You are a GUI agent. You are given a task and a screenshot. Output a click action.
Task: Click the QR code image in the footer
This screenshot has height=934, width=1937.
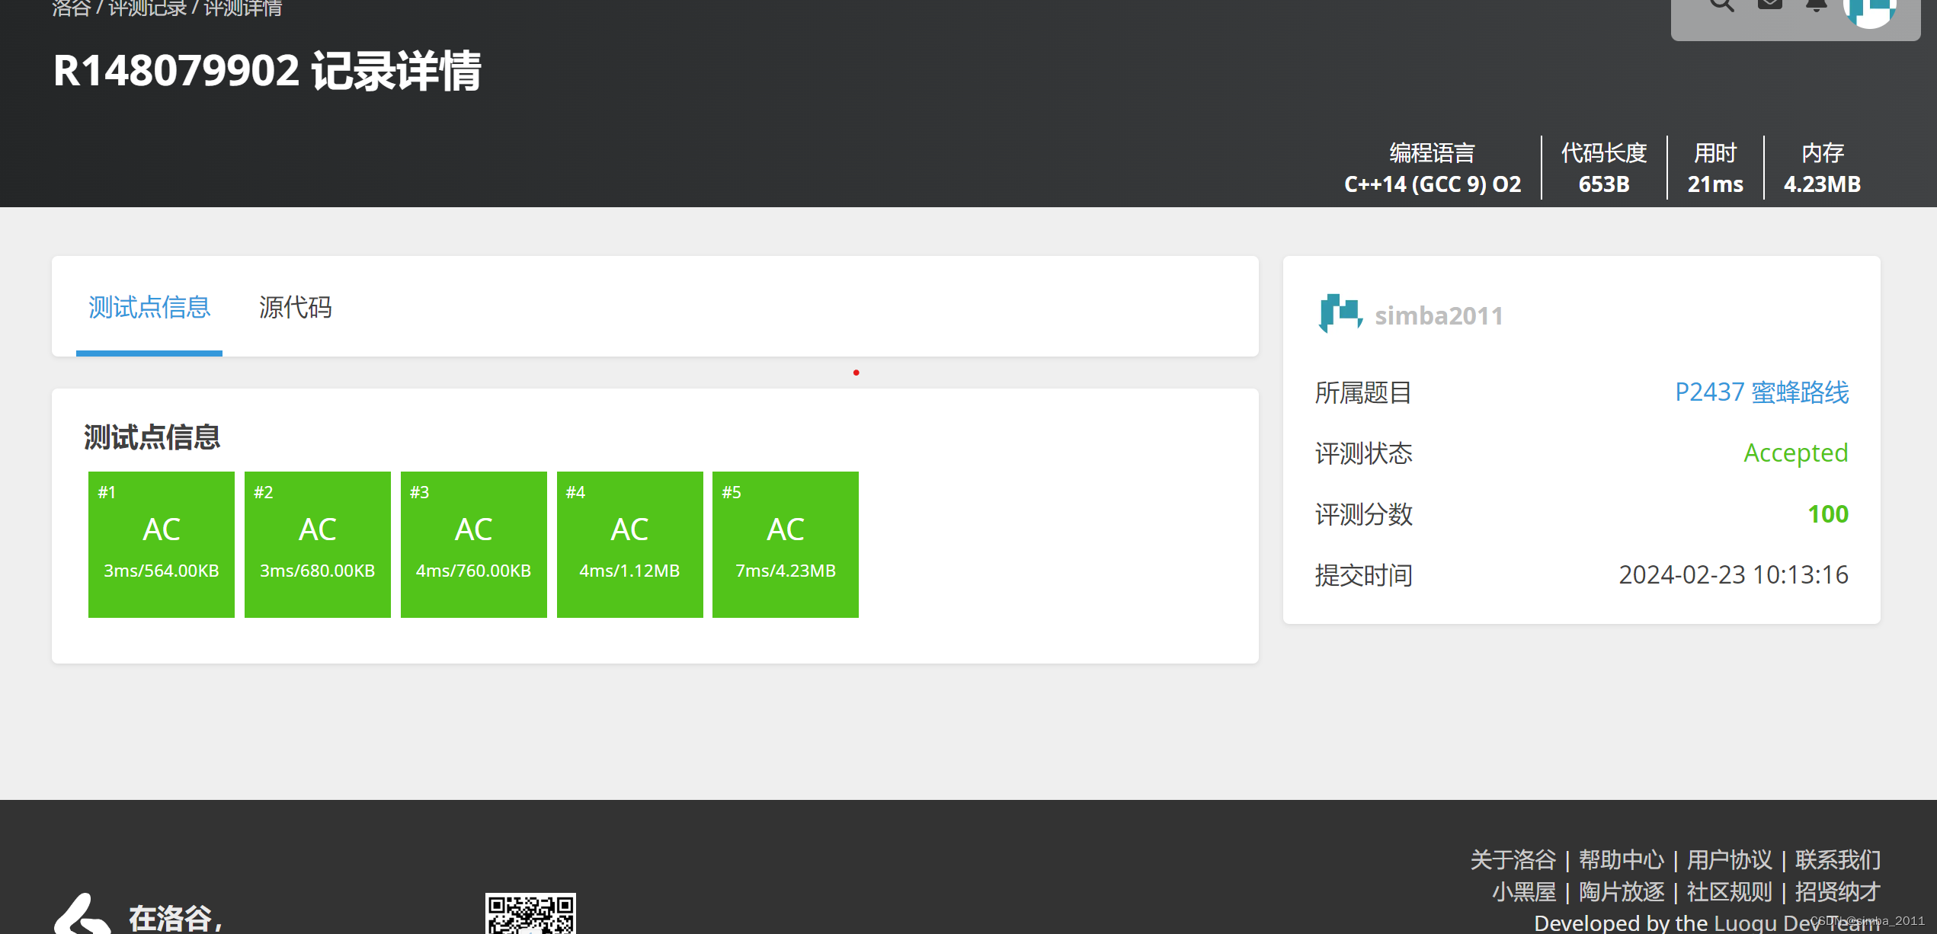point(530,914)
